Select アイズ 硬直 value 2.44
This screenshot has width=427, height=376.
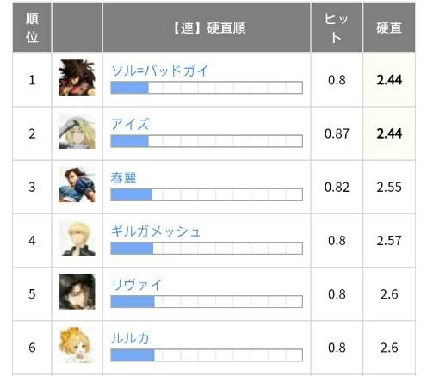(389, 133)
